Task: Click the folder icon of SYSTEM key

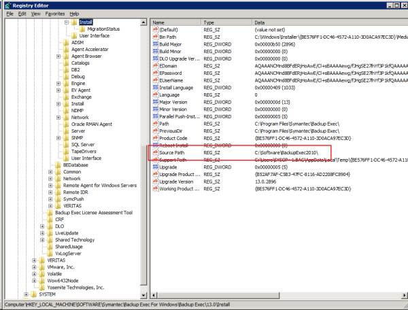Action: [x=33, y=294]
